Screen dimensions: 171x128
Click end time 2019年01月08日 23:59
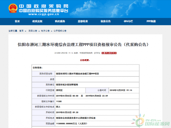[97, 96]
